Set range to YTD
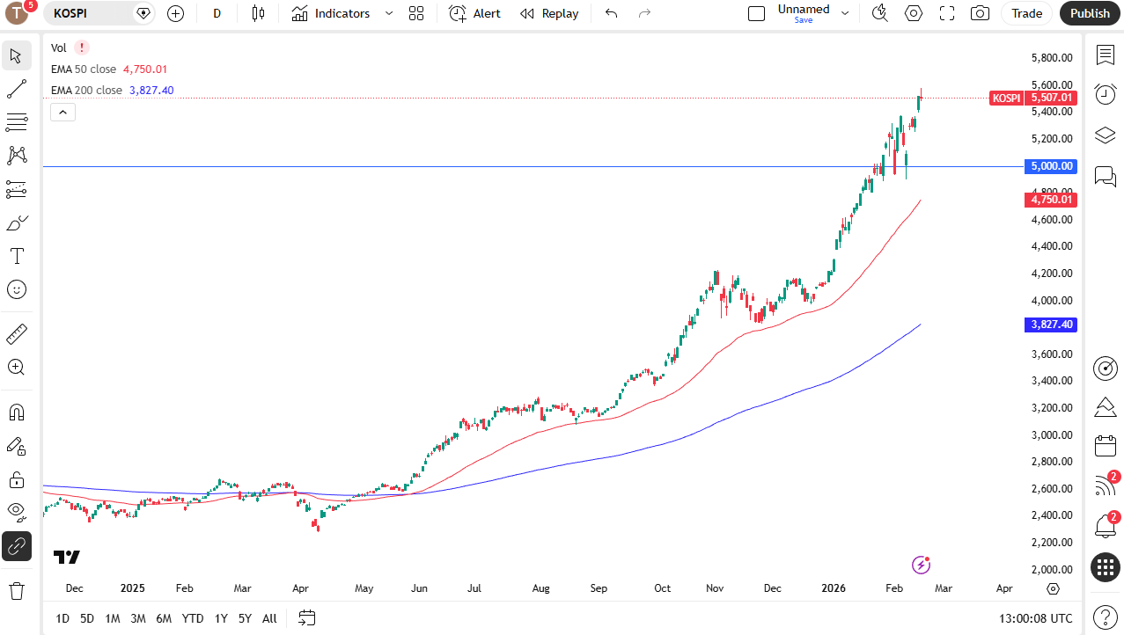Viewport: 1124px width, 635px height. 193,618
